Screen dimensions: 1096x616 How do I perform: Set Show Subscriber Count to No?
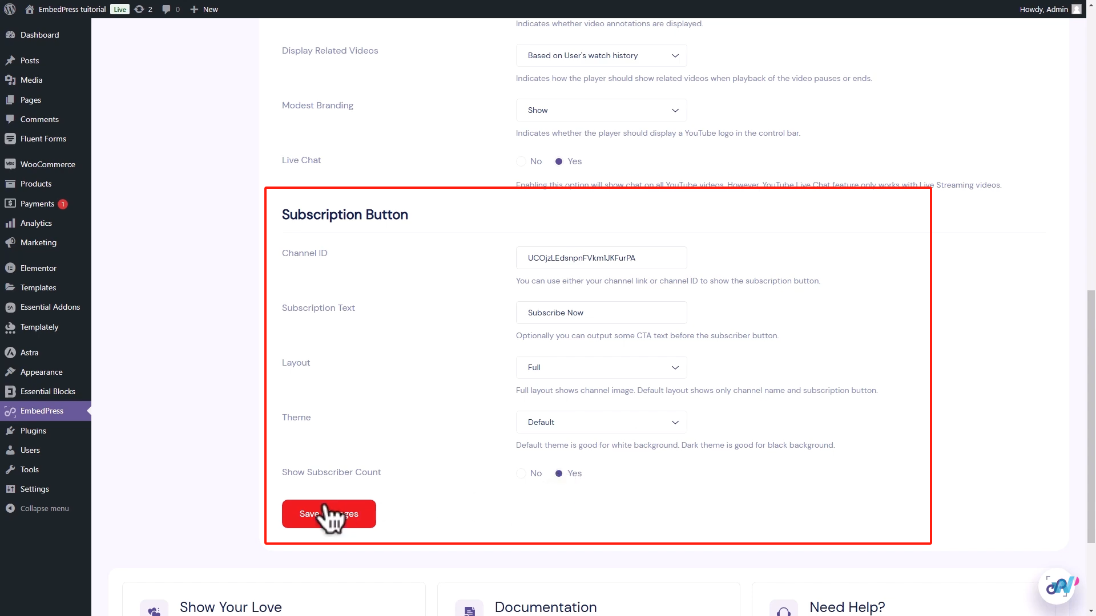click(x=521, y=473)
